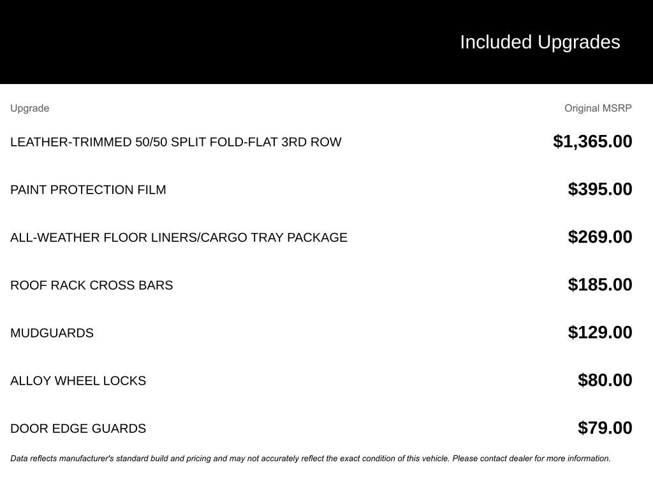The image size is (653, 489).
Task: Click the $1,365.00 price
Action: (x=592, y=141)
